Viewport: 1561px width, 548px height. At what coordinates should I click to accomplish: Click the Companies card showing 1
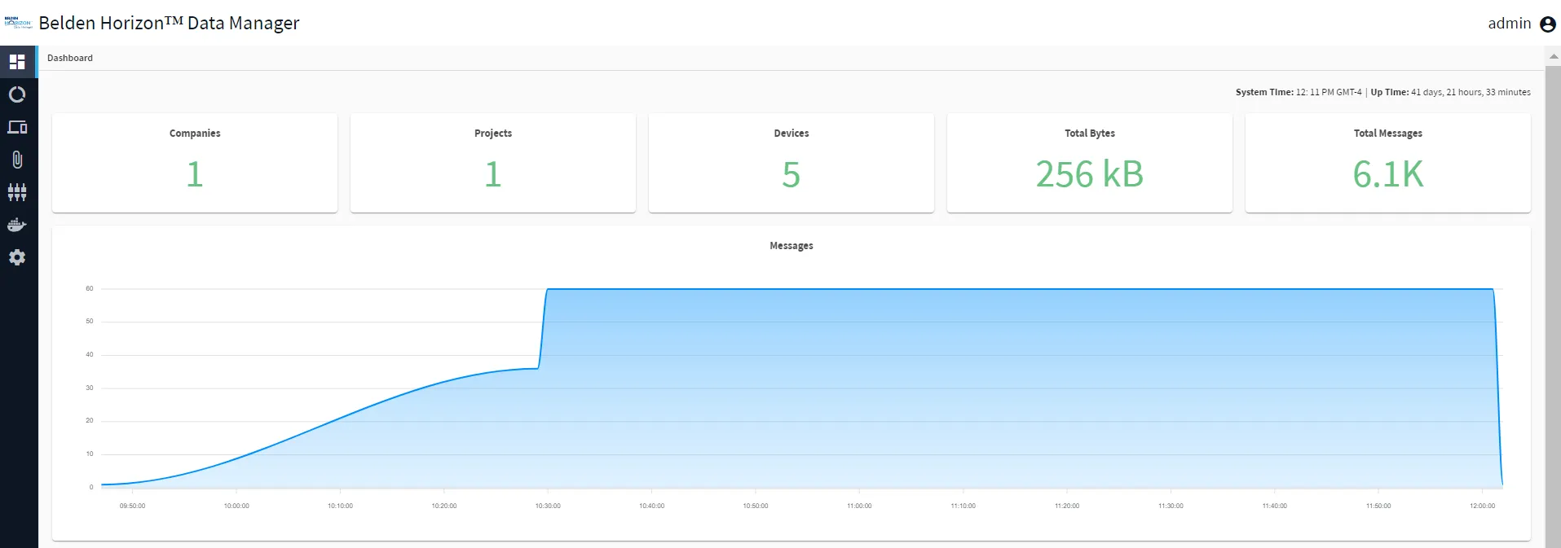coord(195,163)
